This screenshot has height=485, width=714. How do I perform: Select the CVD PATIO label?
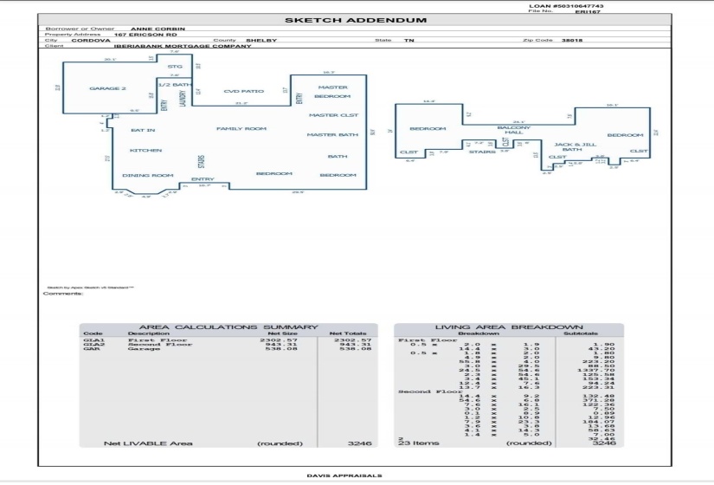(x=243, y=91)
